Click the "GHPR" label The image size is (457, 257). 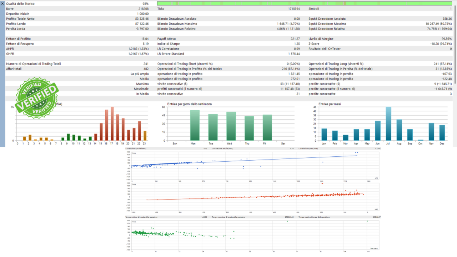click(10, 54)
